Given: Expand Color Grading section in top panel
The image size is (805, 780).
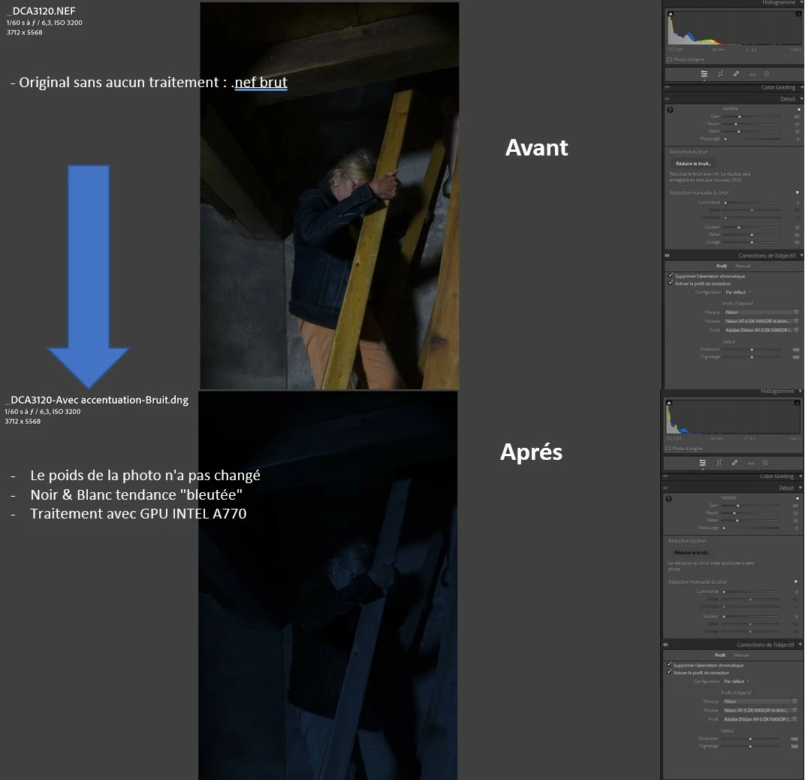Looking at the screenshot, I should (x=801, y=87).
